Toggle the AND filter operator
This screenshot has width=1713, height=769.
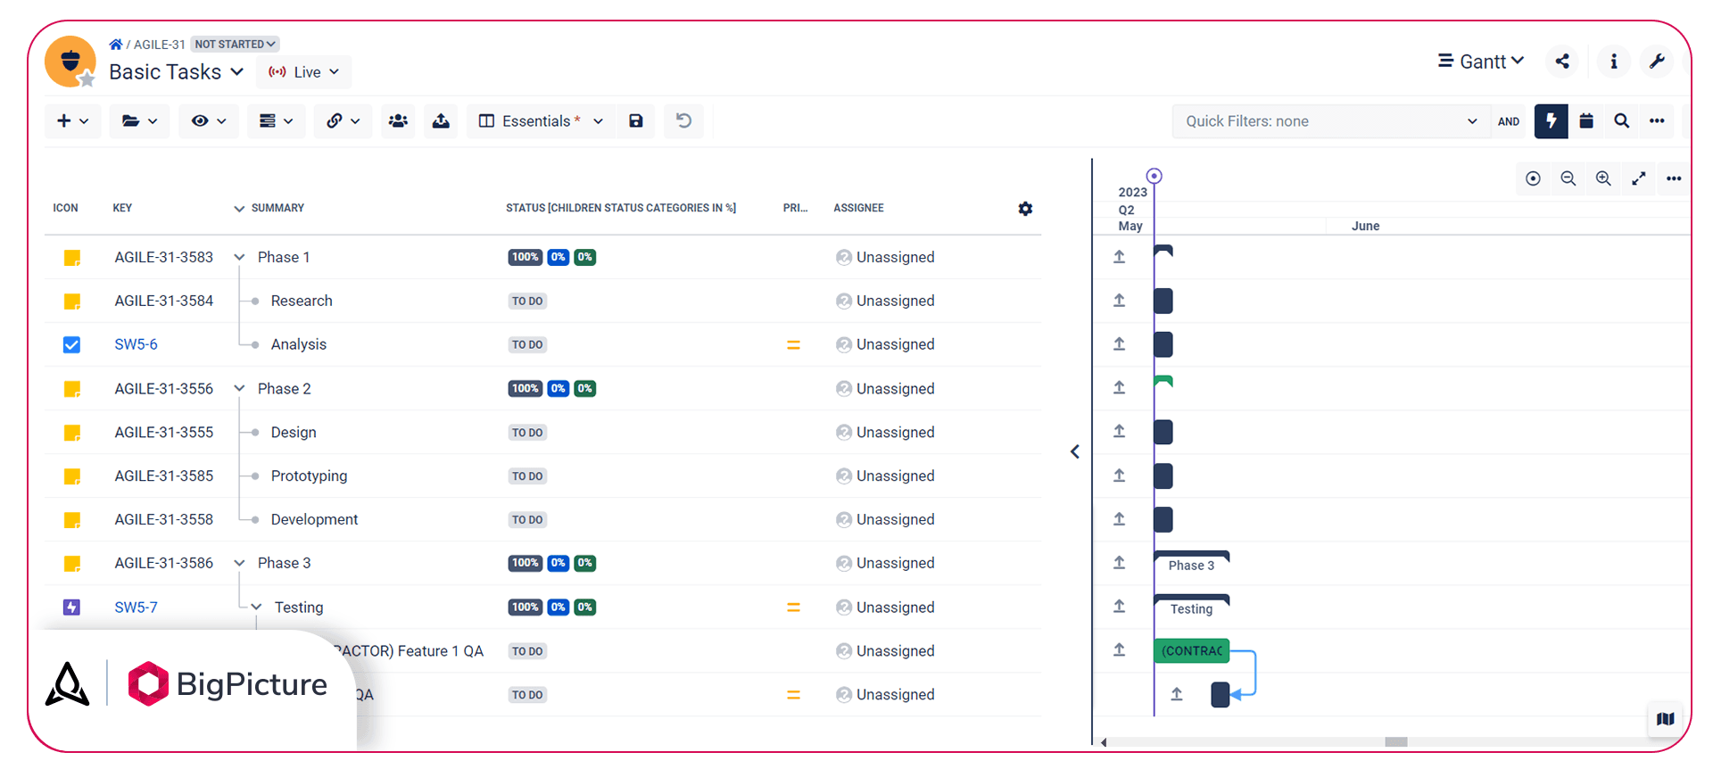[x=1509, y=121]
